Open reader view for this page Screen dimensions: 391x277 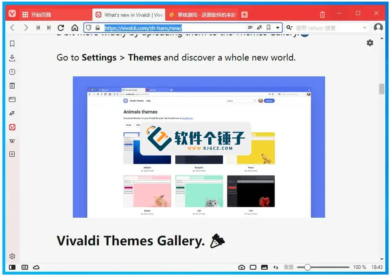click(250, 28)
